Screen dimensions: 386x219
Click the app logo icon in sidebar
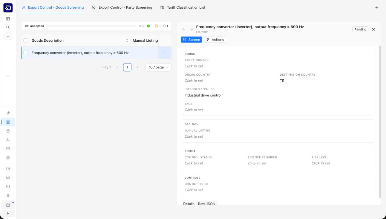[x=8, y=8]
